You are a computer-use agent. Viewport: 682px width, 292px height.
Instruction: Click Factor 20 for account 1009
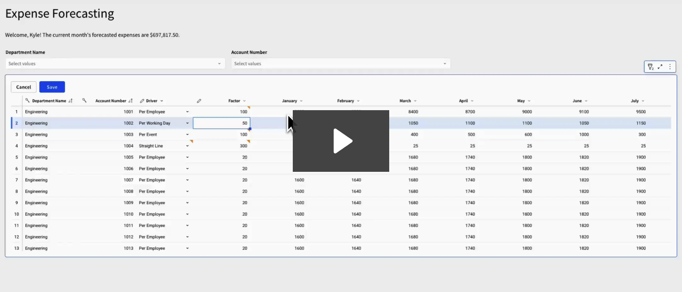pos(245,203)
